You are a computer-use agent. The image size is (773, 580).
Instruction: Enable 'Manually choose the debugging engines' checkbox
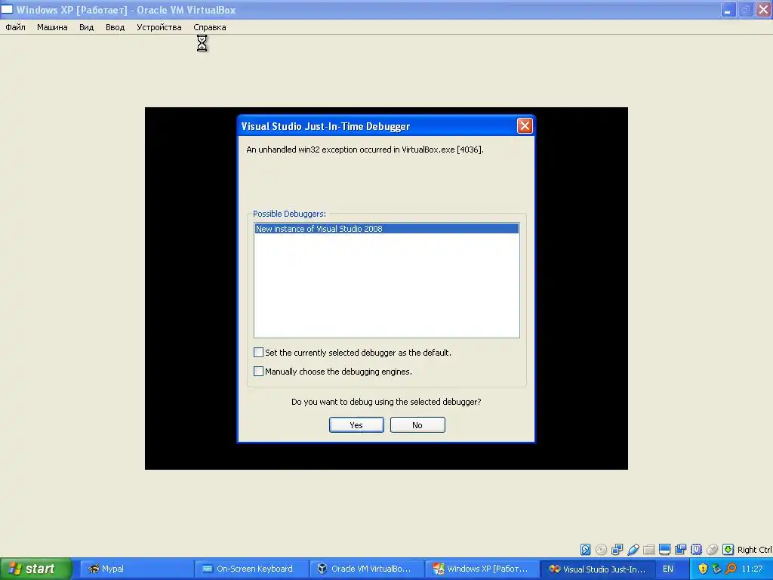tap(258, 371)
